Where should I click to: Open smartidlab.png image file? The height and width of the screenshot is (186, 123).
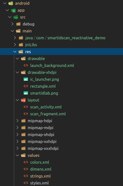(44, 93)
